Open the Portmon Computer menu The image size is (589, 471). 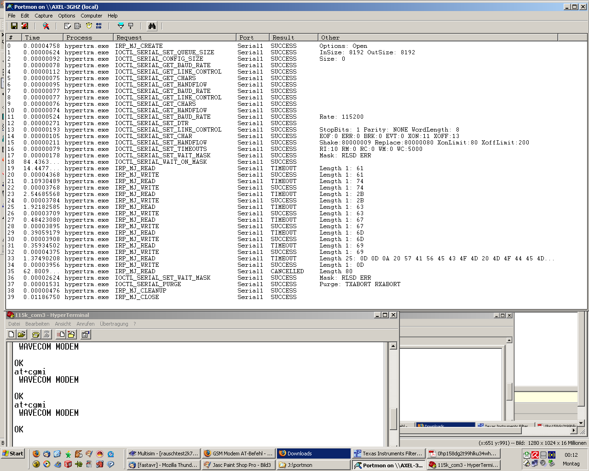92,16
